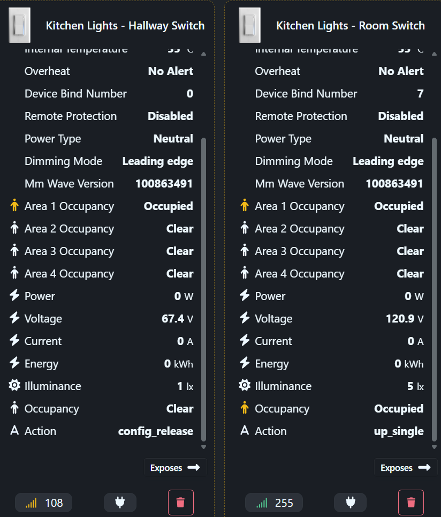Click Hallway Switch signal strength 108 badge
The height and width of the screenshot is (517, 441).
click(x=43, y=503)
